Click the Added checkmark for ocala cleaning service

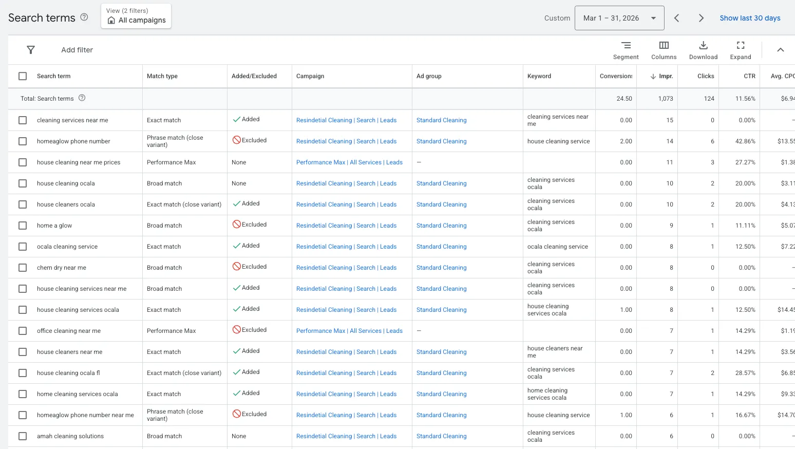(237, 246)
